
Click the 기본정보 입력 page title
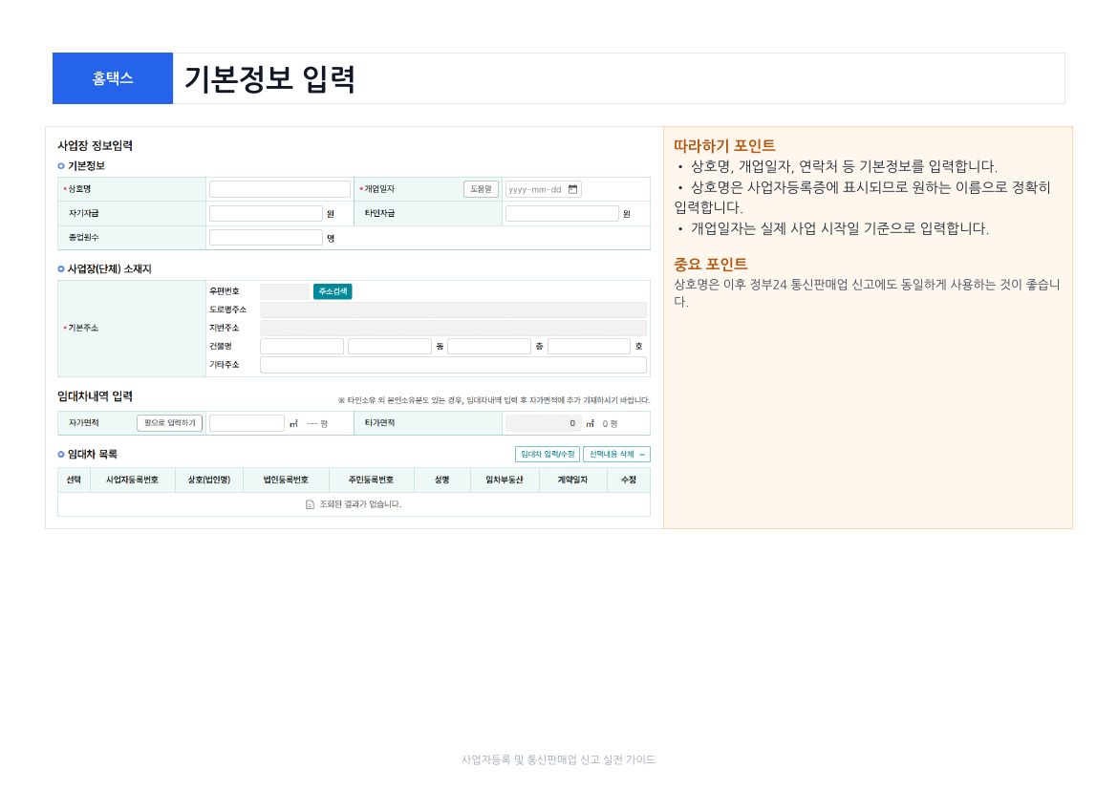tap(269, 79)
